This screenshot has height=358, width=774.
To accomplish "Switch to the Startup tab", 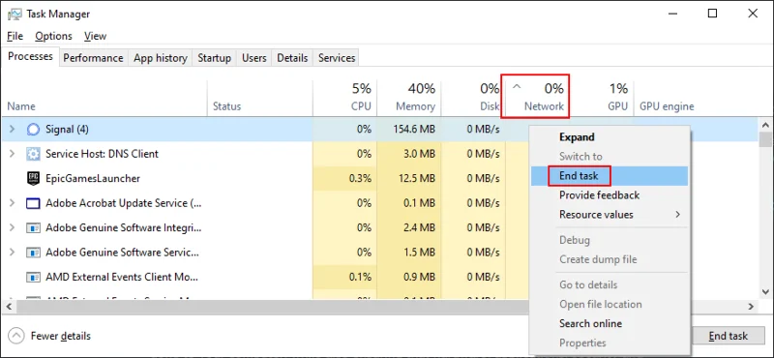I will (x=214, y=58).
